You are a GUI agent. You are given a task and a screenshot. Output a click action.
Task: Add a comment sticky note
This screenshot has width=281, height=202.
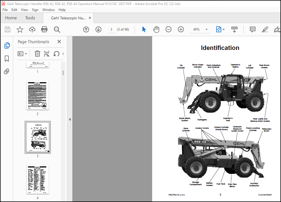[x=252, y=29]
